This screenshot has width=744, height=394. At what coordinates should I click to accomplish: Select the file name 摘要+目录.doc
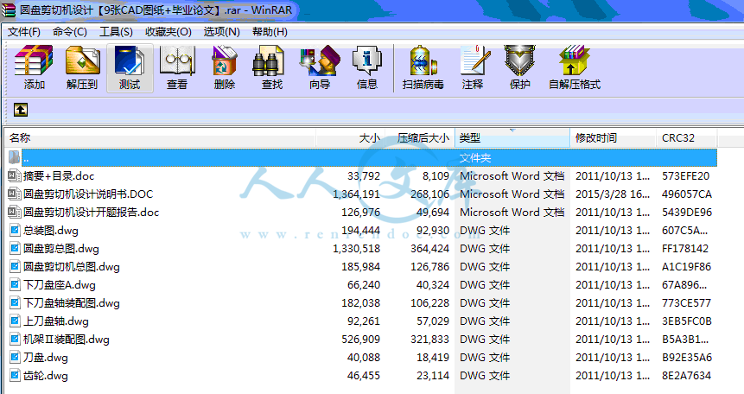[59, 175]
